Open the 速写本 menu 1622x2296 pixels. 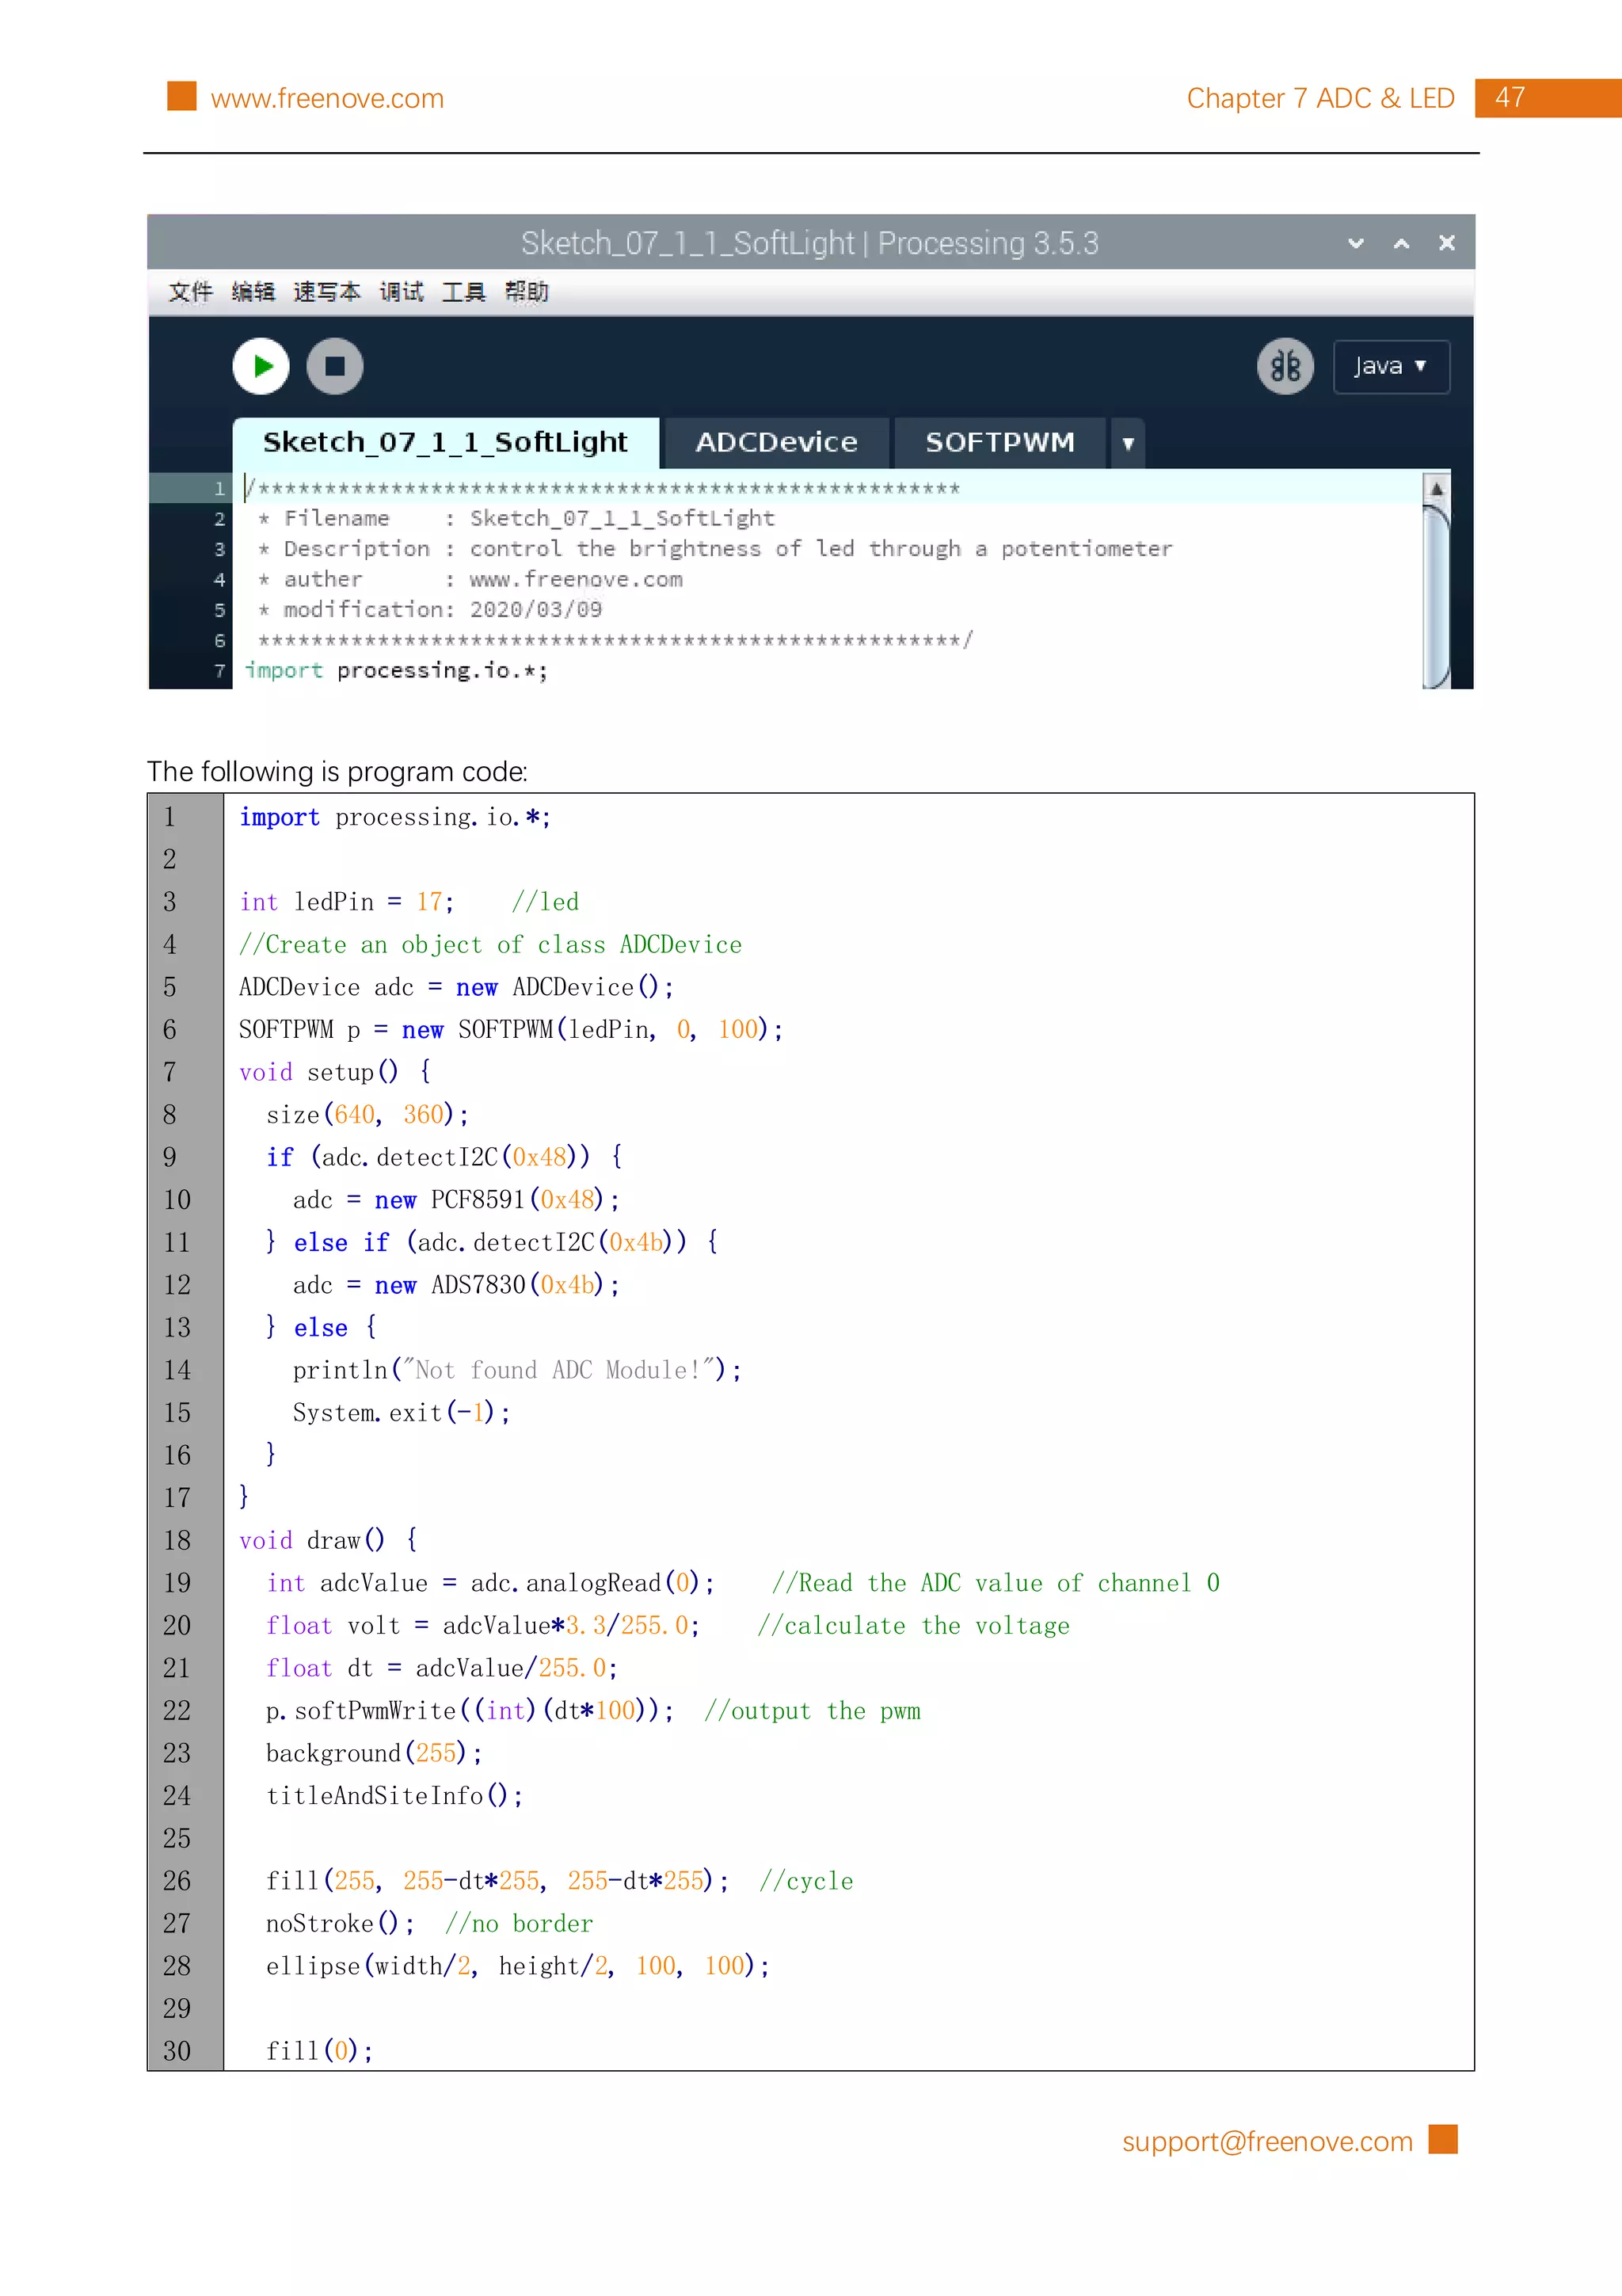click(x=327, y=291)
